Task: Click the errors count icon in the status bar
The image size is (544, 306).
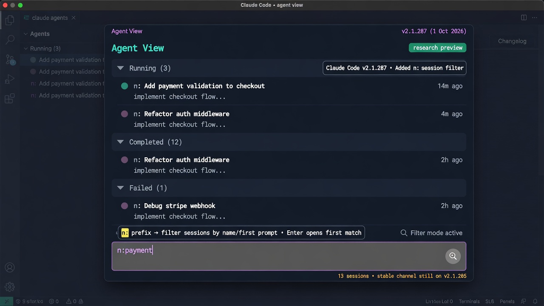Action: [51, 301]
